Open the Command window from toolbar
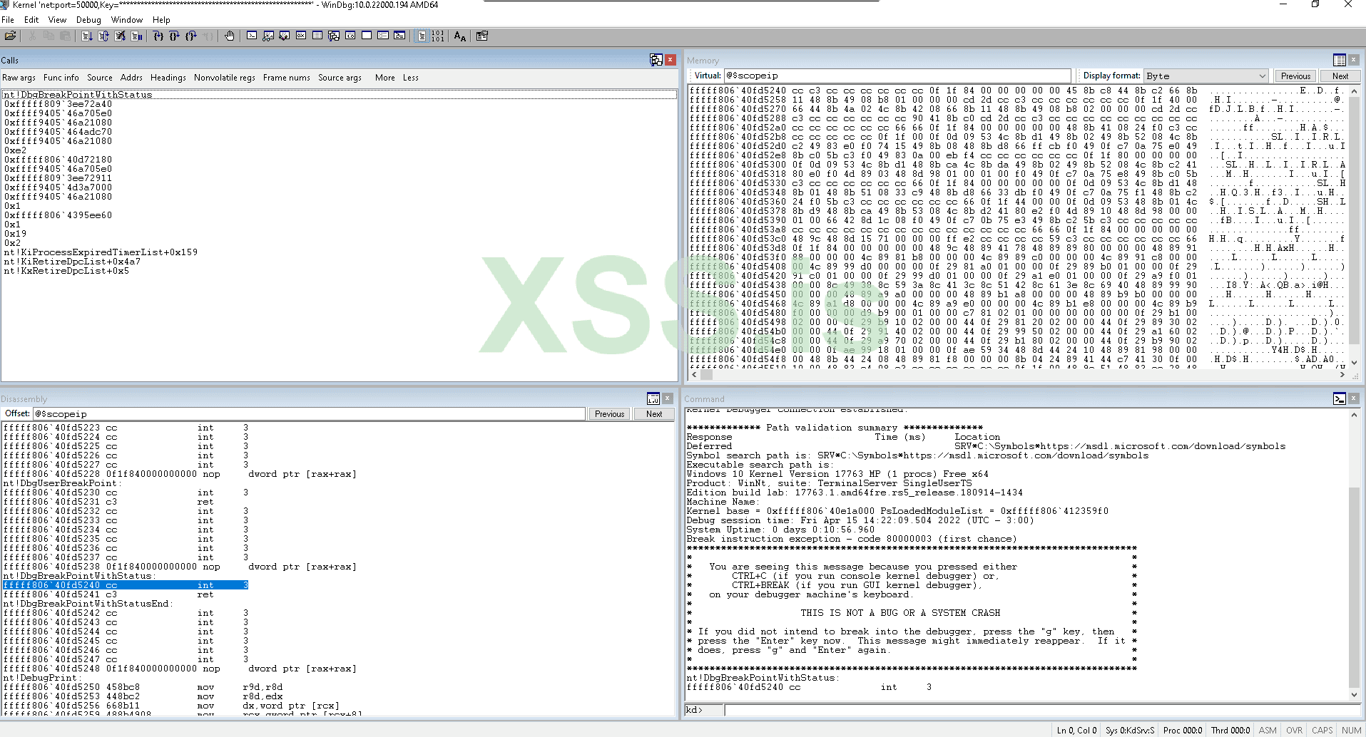Viewport: 1366px width, 737px height. 252,36
